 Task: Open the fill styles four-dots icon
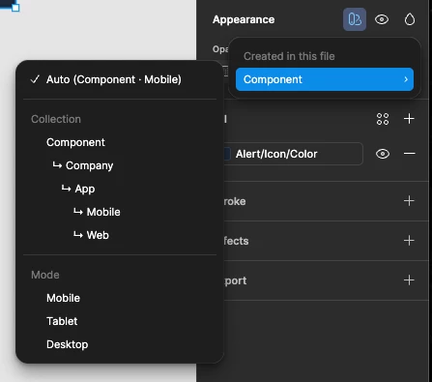pyautogui.click(x=383, y=119)
